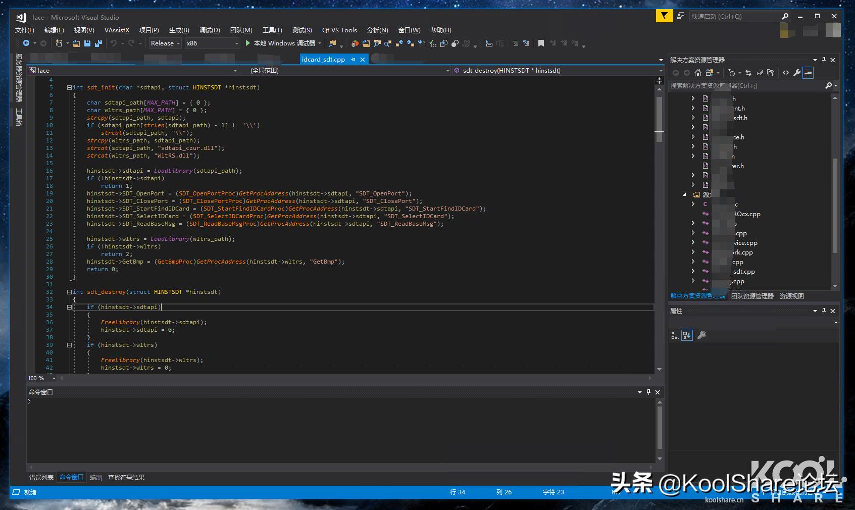
Task: Open properties via the wrench icon in Solution Explorer
Action: pyautogui.click(x=796, y=73)
